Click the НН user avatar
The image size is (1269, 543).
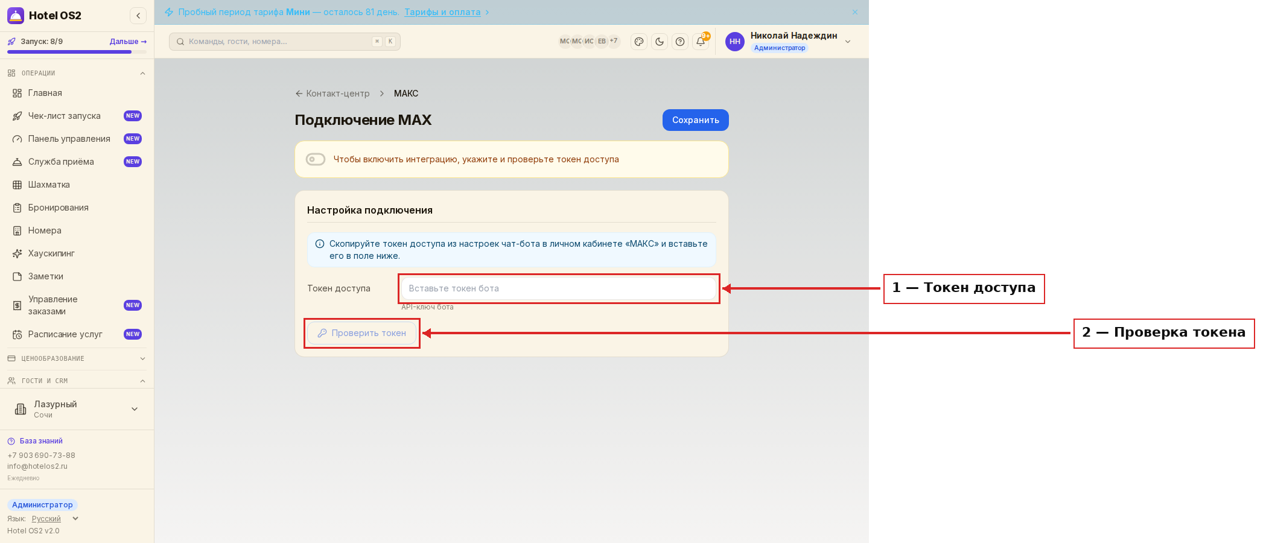[x=735, y=42]
